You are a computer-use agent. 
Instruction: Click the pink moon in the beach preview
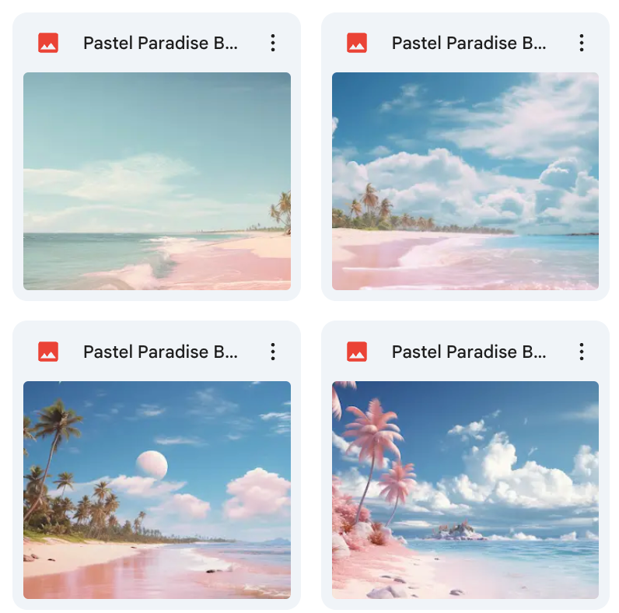pyautogui.click(x=152, y=465)
